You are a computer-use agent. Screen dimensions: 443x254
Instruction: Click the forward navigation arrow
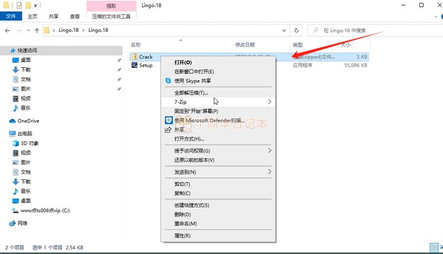tap(19, 31)
